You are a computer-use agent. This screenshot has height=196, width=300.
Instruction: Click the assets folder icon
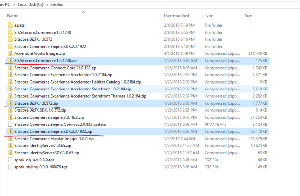pos(10,25)
